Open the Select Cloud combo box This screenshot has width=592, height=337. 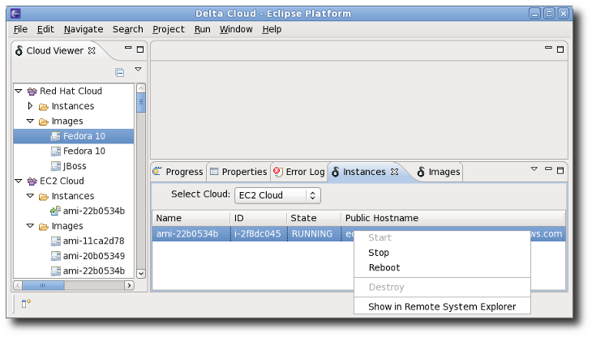(277, 195)
